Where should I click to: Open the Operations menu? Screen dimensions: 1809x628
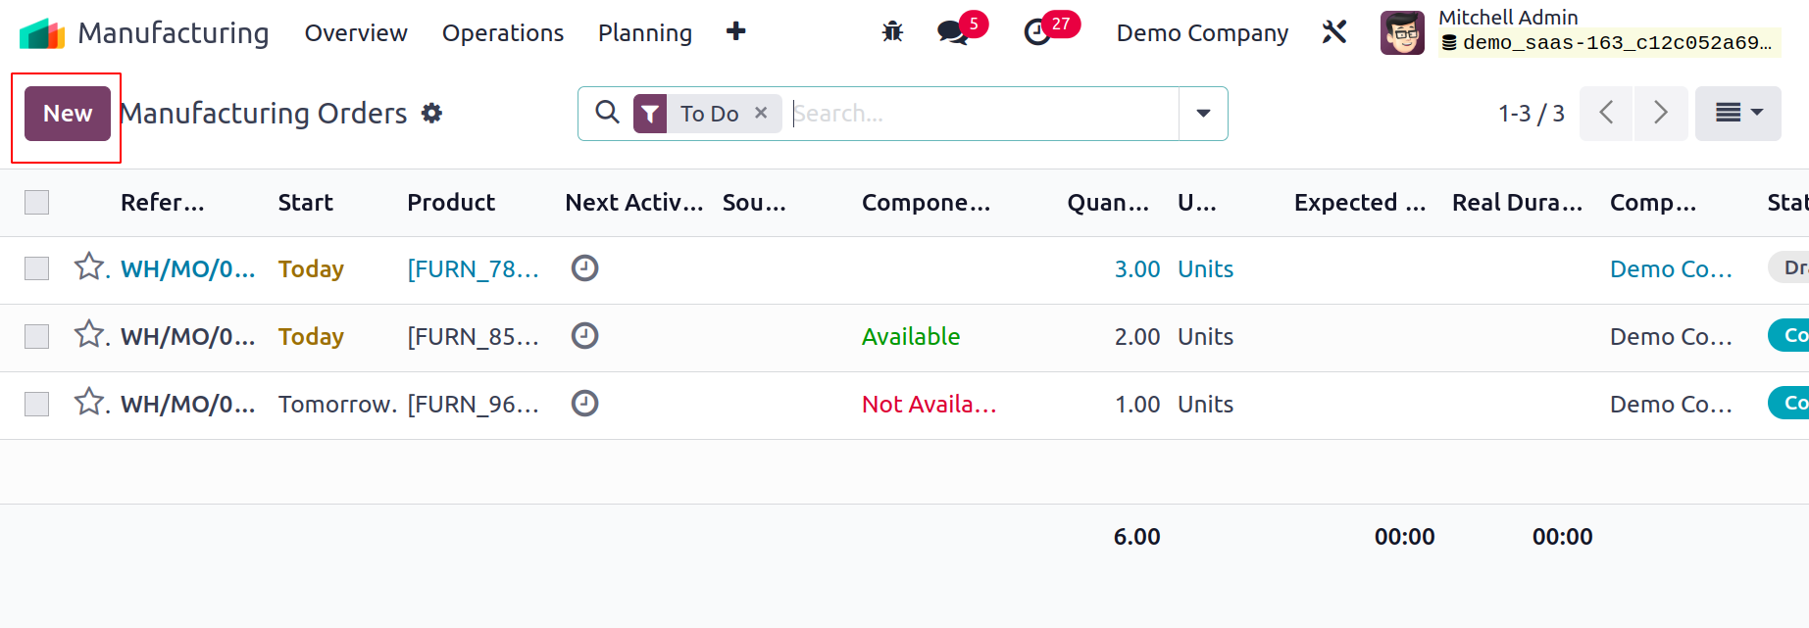503,32
